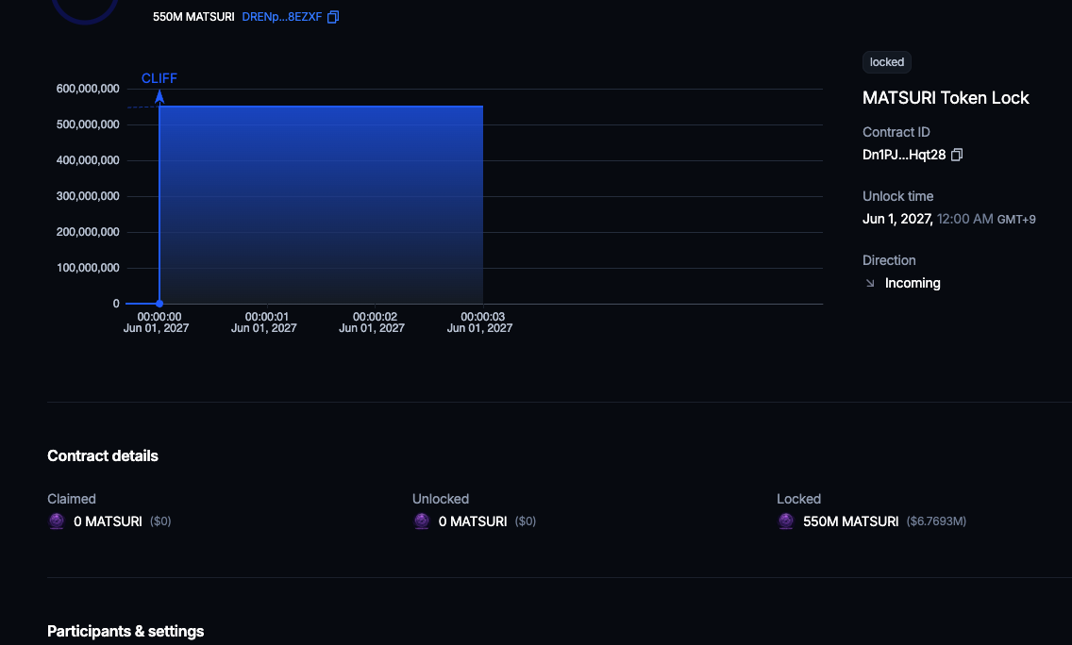Click the MATSURI Token Lock title
The width and height of the screenshot is (1072, 645).
tap(946, 98)
